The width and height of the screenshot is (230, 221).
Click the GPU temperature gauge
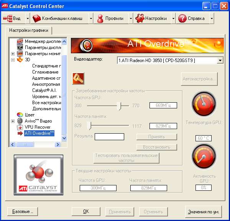[x=204, y=104]
